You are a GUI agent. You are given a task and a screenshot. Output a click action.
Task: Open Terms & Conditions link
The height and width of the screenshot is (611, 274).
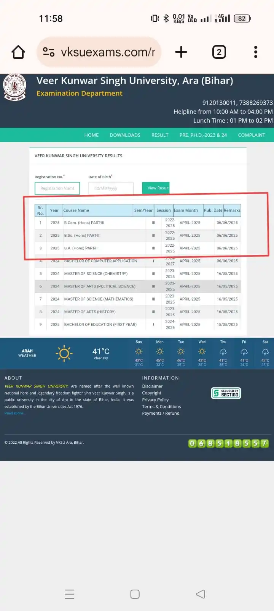(x=161, y=407)
